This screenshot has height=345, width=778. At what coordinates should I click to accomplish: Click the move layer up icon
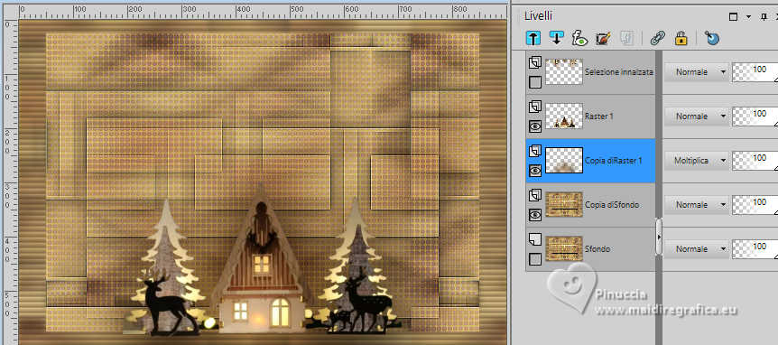pos(534,38)
